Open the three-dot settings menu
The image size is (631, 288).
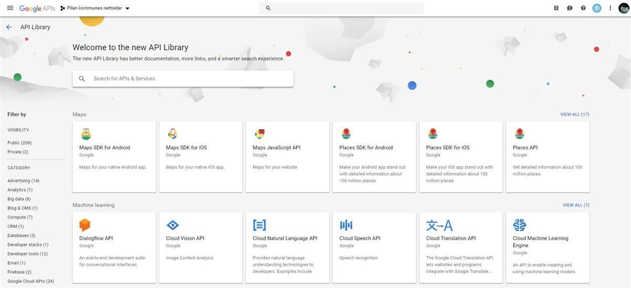[x=610, y=8]
